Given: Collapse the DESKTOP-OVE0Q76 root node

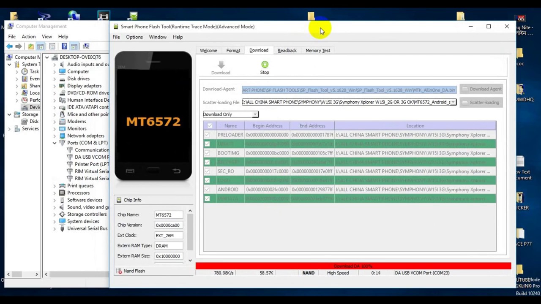Looking at the screenshot, I should (47, 57).
